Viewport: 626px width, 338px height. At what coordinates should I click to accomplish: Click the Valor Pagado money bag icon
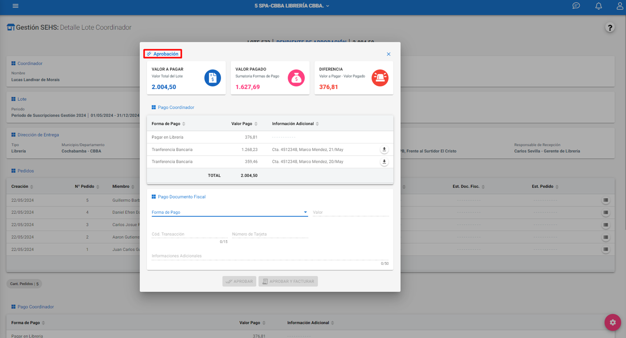click(296, 78)
